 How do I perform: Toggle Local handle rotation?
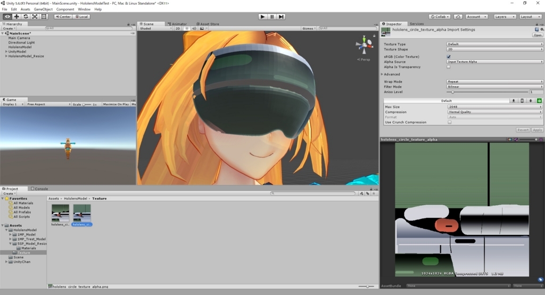coord(81,16)
